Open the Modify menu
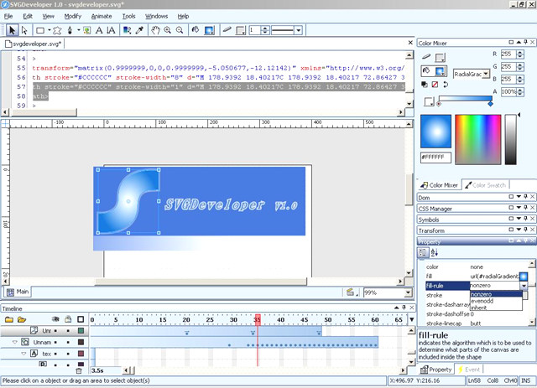 [73, 16]
